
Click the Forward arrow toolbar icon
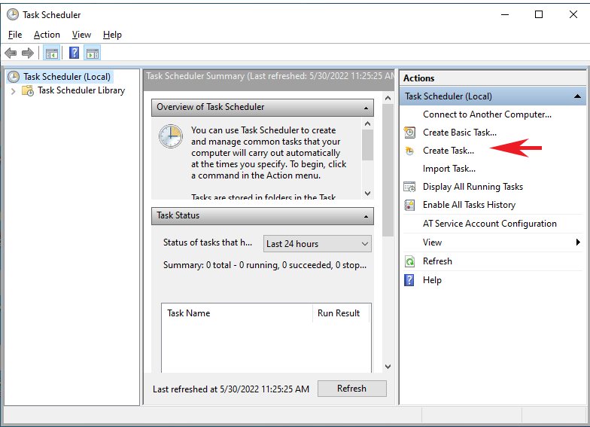pos(27,53)
